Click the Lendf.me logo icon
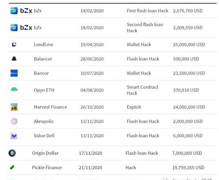The image size is (219, 180). coord(14,45)
